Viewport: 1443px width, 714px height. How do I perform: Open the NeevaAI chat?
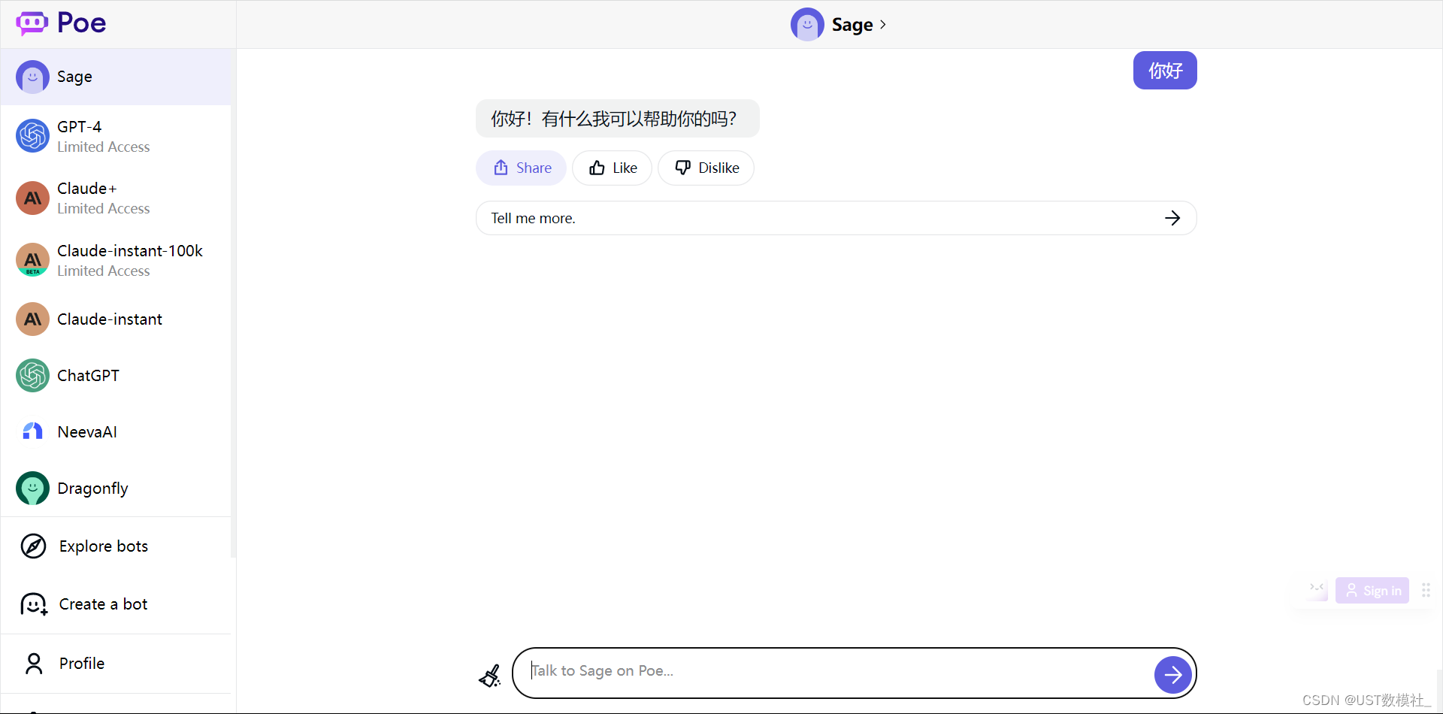pyautogui.click(x=116, y=432)
